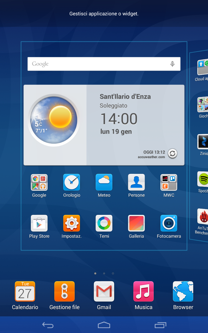Launch the Zinio app
The height and width of the screenshot is (333, 208).
point(203,142)
